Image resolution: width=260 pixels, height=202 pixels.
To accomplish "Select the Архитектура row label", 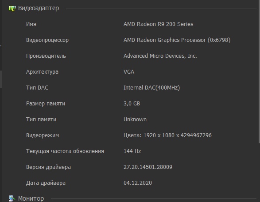I will pyautogui.click(x=42, y=72).
